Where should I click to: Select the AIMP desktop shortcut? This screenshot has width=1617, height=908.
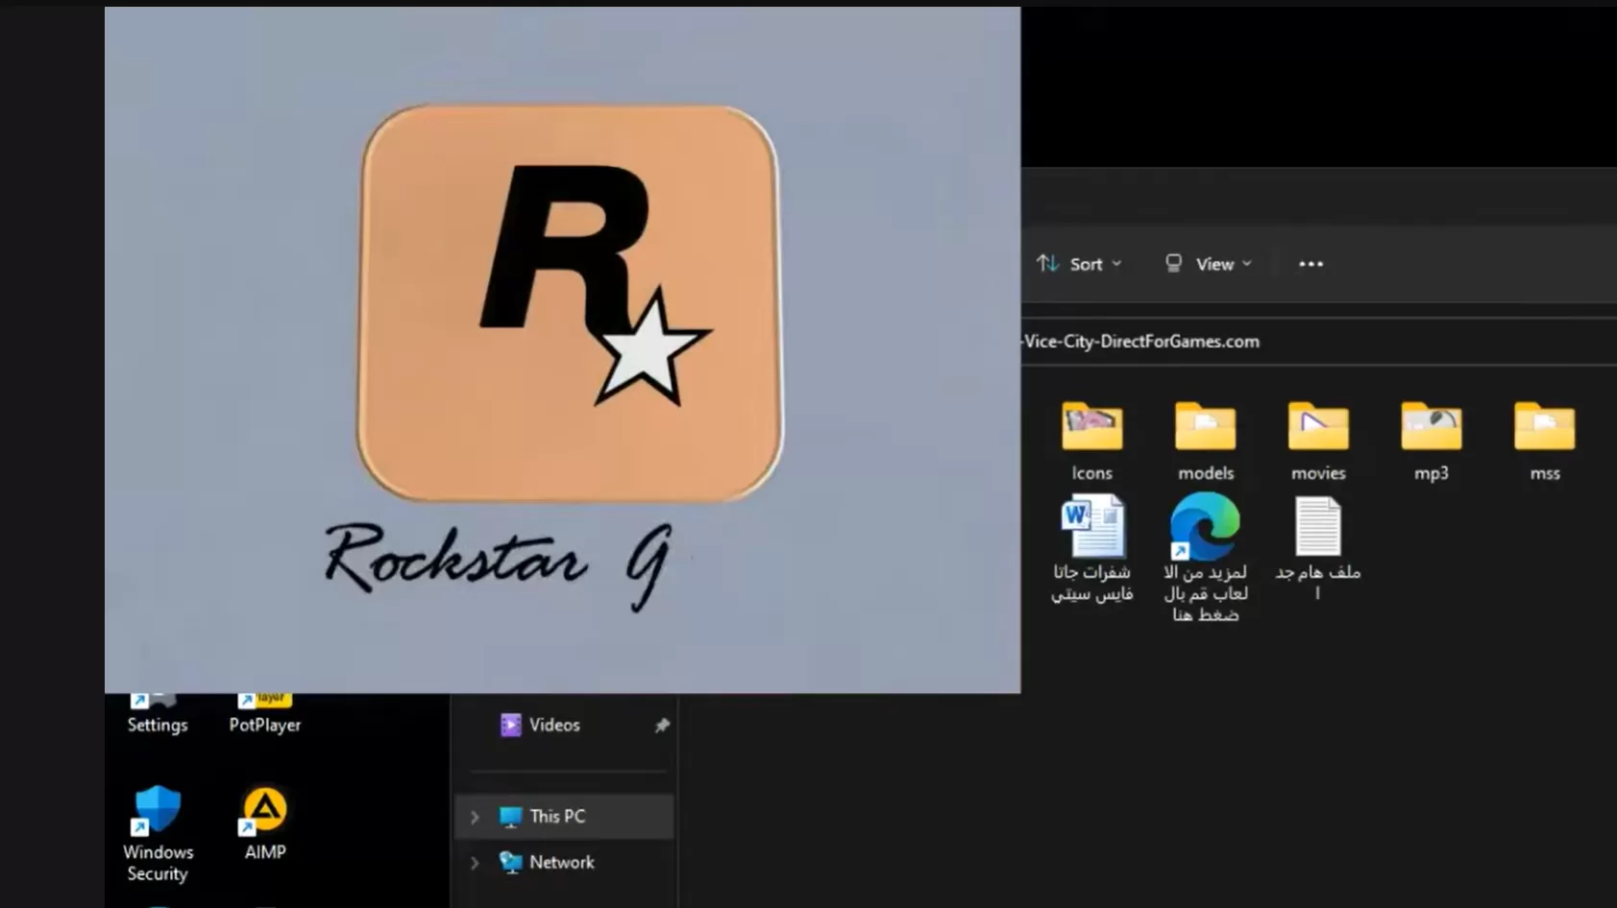(x=265, y=824)
